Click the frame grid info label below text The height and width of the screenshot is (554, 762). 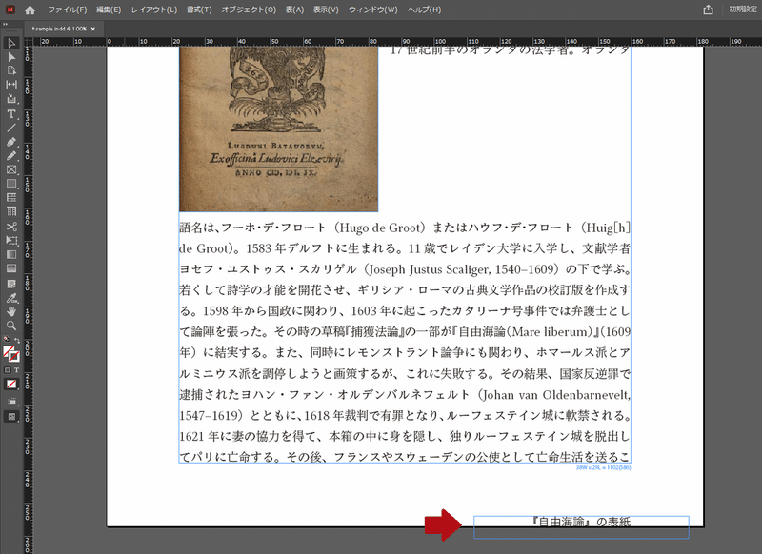pos(603,467)
